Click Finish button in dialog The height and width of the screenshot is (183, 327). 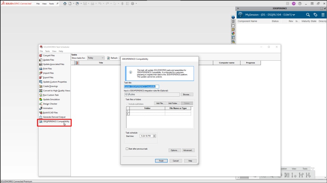[x=161, y=161]
